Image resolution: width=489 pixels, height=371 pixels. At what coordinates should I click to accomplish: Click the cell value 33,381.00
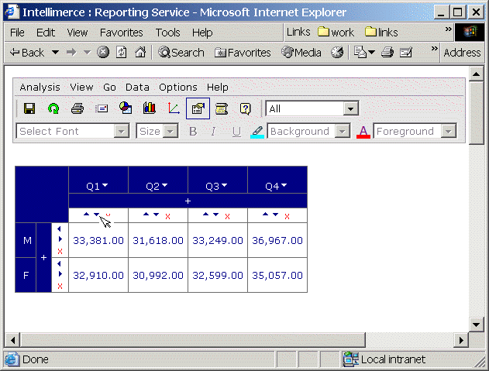98,240
